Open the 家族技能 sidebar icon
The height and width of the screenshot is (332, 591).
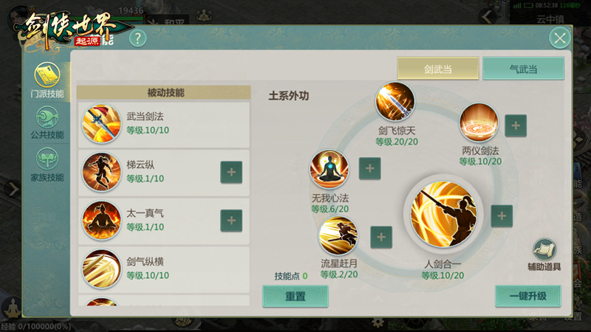click(47, 159)
